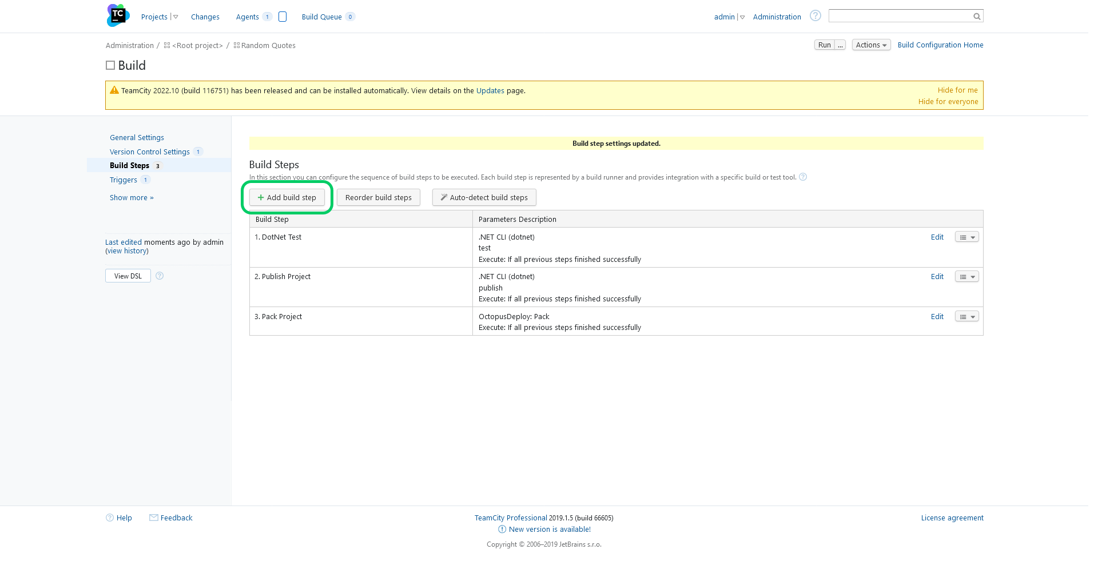Focus the top search input field
Screen dimensions: 1098x569
coord(900,16)
